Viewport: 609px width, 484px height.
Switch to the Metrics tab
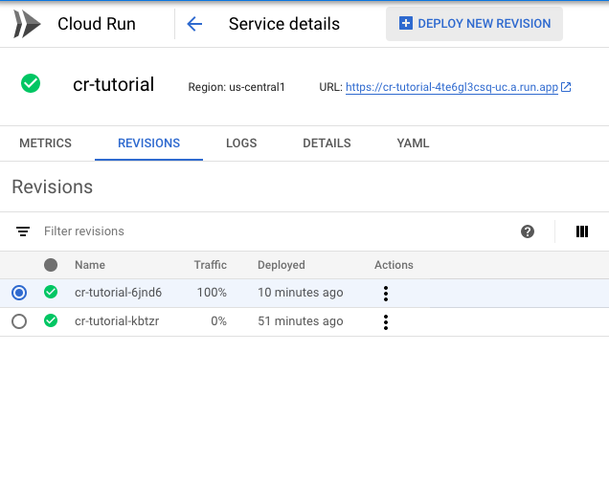[x=45, y=143]
